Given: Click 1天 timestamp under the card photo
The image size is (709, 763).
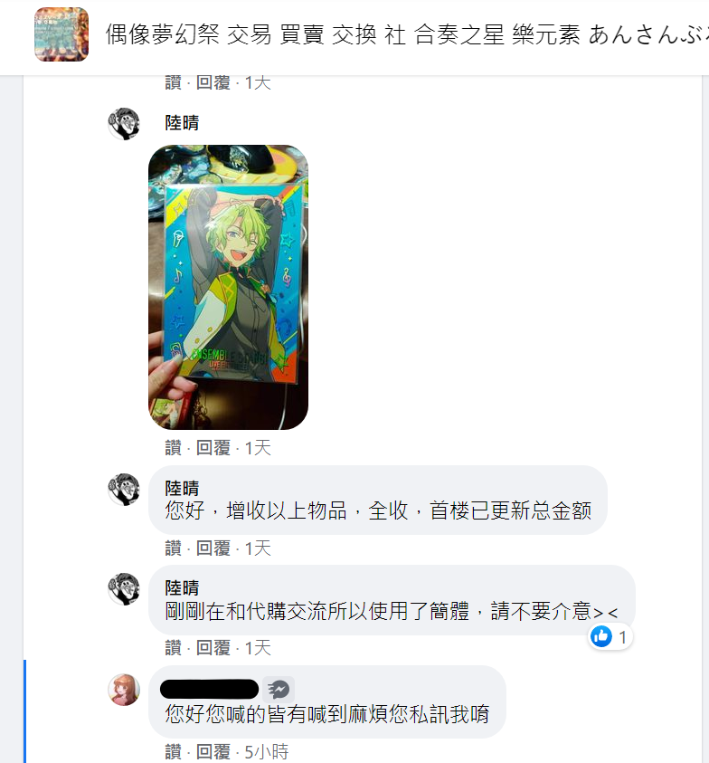Looking at the screenshot, I should point(258,448).
